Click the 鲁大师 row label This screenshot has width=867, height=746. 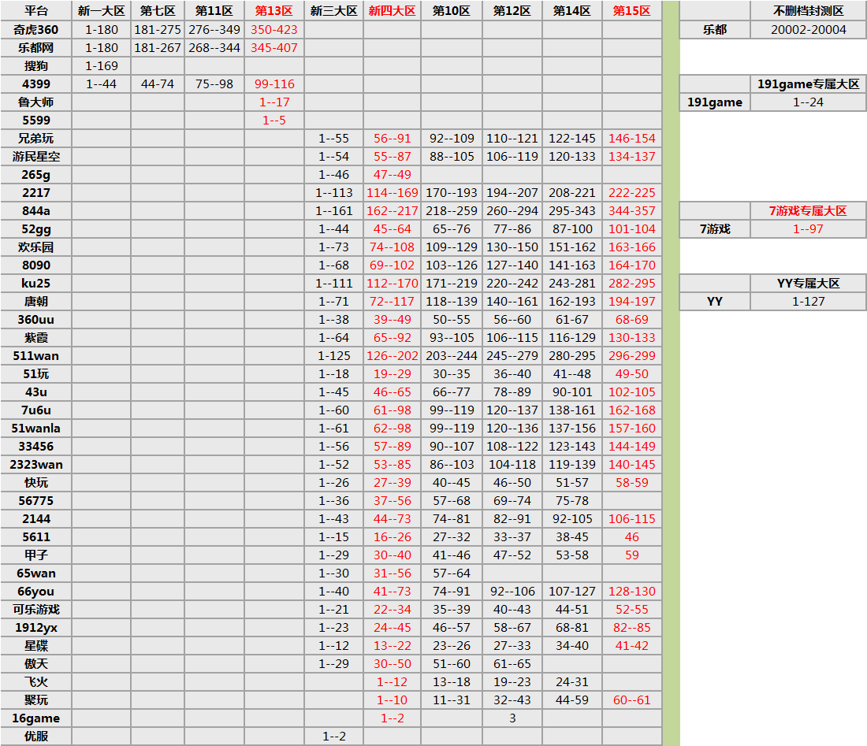point(36,102)
